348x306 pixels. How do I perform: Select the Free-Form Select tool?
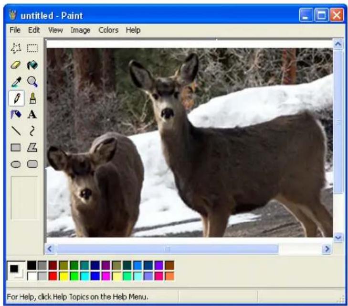(x=16, y=48)
